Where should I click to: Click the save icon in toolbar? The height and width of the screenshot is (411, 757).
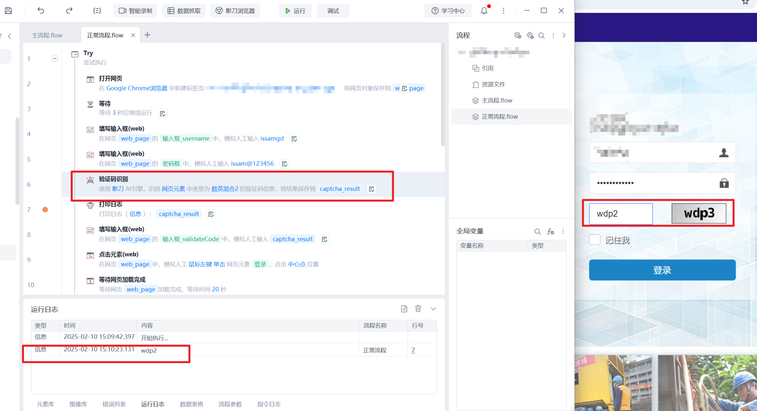[x=9, y=11]
